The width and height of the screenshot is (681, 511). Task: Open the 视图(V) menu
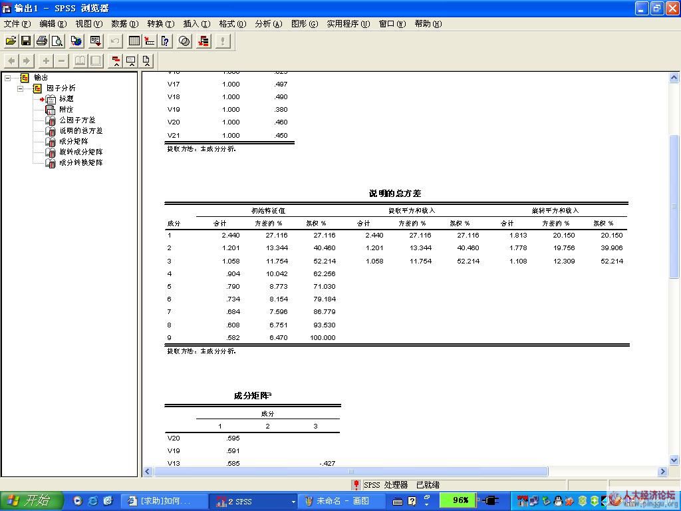point(89,24)
